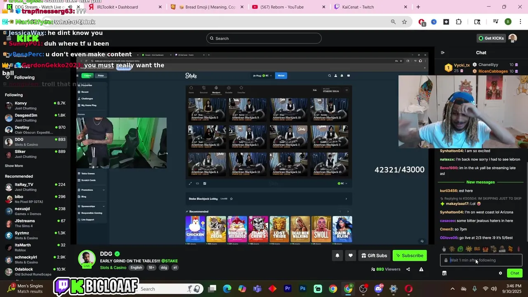Click the share icon beside viewers
Image resolution: width=528 pixels, height=297 pixels.
point(408,269)
